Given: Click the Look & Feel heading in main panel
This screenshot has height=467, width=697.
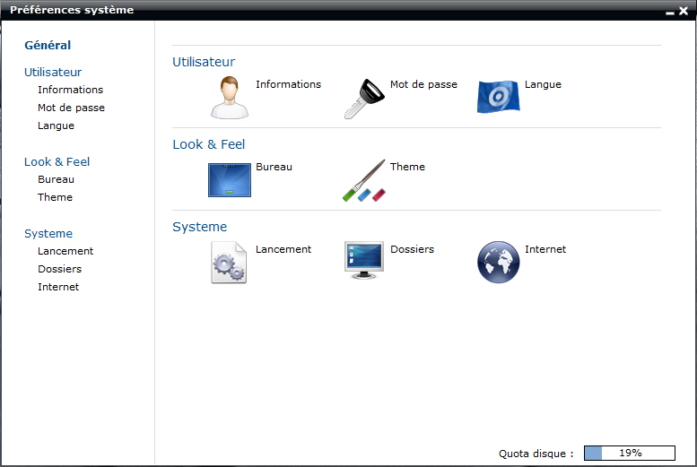Looking at the screenshot, I should 208,144.
